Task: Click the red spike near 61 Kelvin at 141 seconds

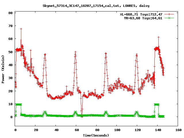Action: tap(158, 37)
